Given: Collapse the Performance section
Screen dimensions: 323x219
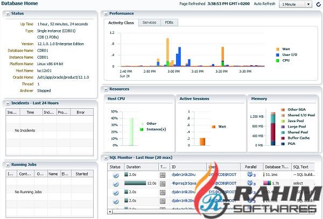Looking at the screenshot, I should click(x=106, y=13).
